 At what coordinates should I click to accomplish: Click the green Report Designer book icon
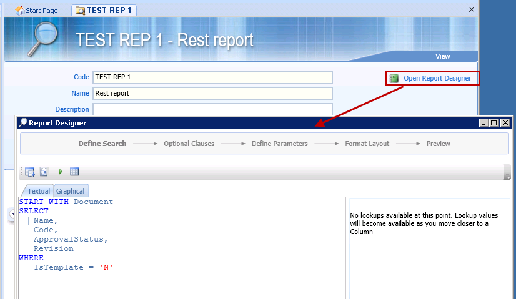[394, 78]
